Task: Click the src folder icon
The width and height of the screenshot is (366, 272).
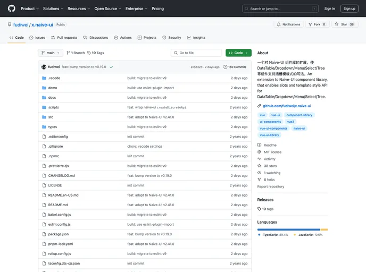Action: (x=44, y=117)
